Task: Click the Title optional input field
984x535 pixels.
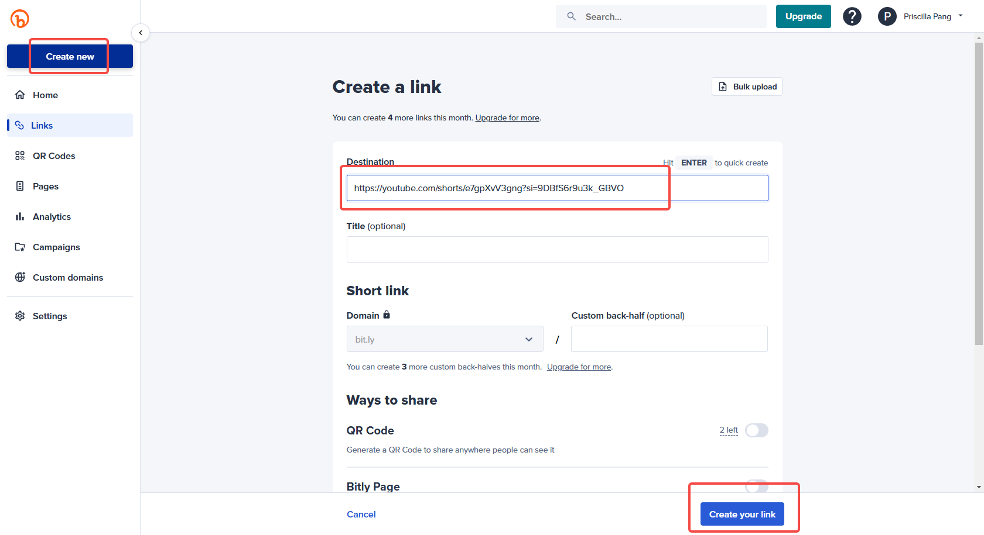Action: pos(557,250)
